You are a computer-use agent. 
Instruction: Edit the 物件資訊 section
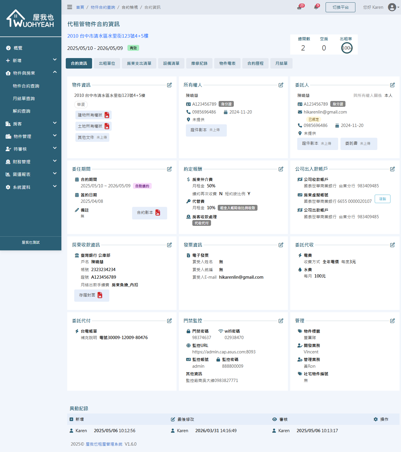(169, 85)
